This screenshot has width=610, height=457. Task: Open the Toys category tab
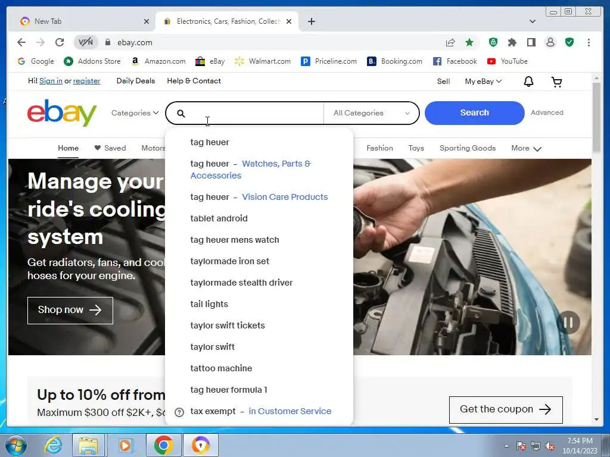416,148
